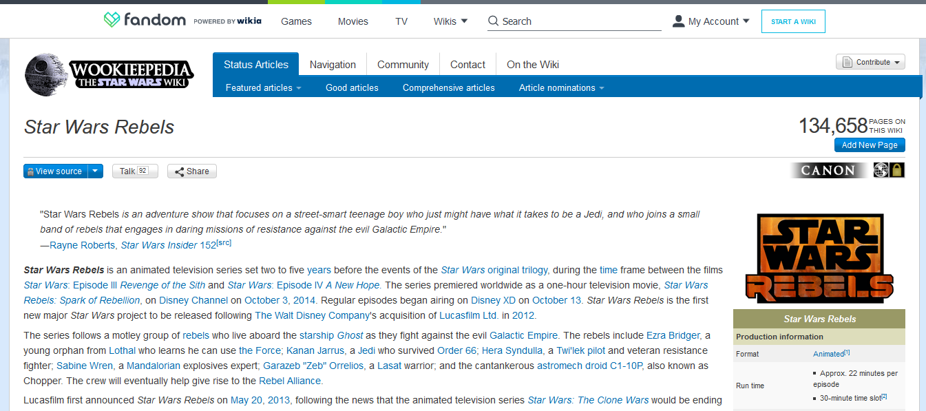Open the Mandalorian link
This screenshot has height=411, width=926.
pos(155,366)
